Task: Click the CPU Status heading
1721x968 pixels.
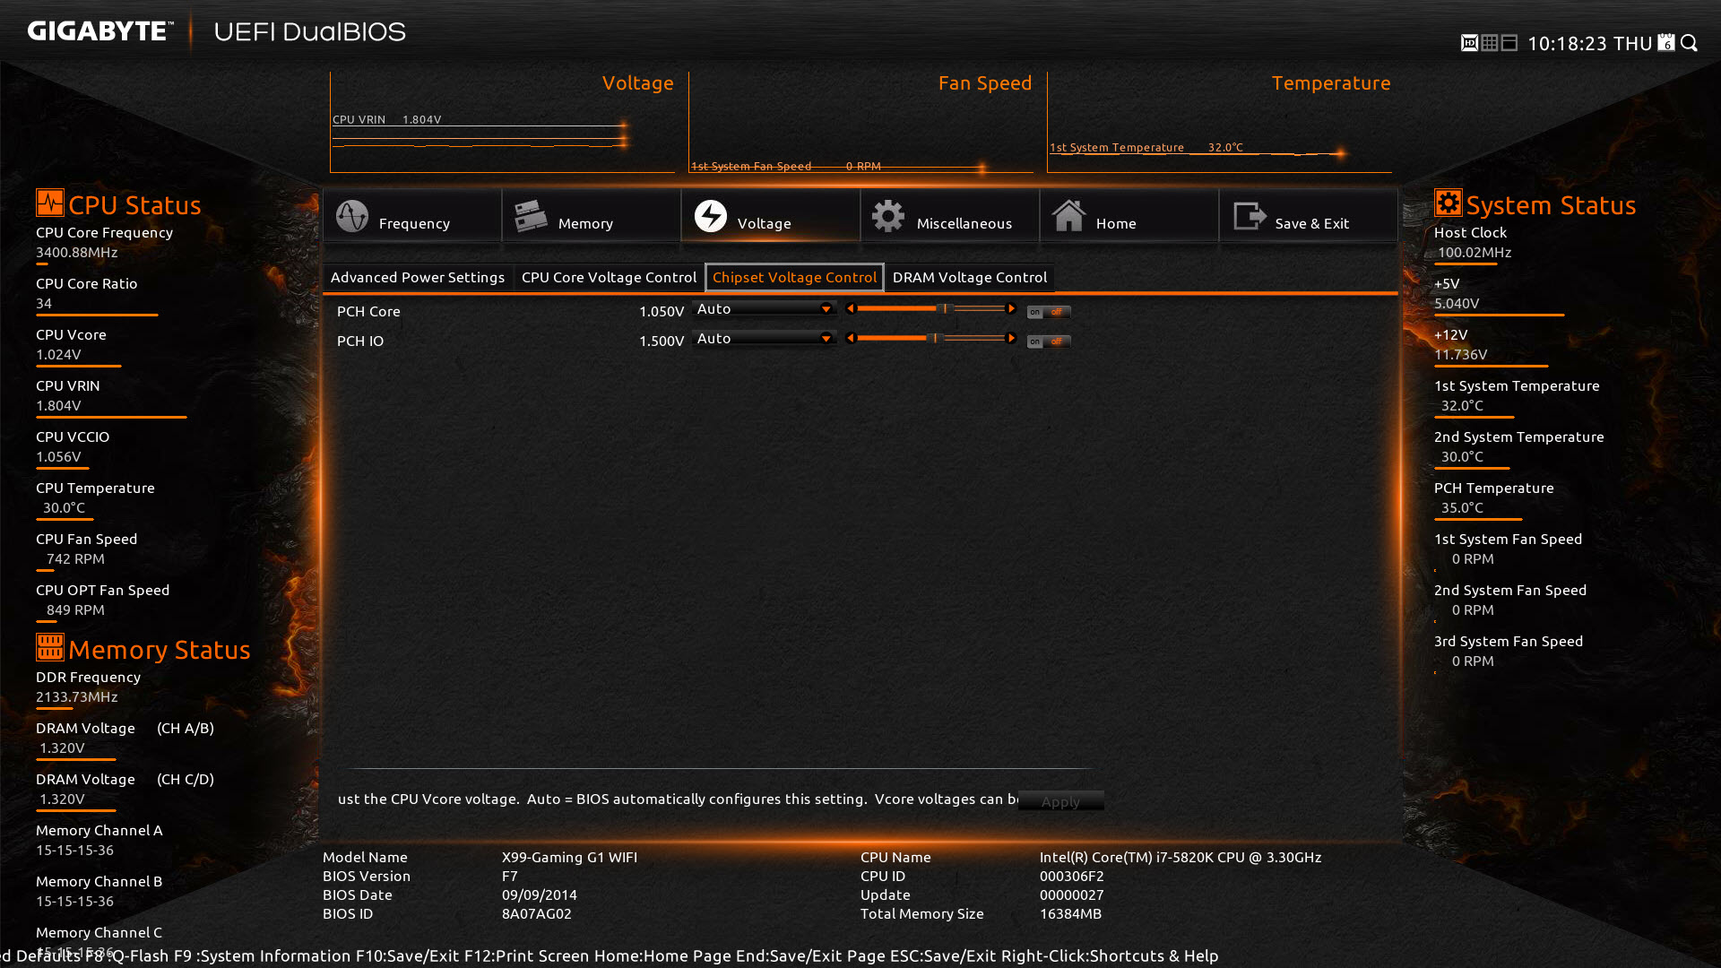Action: 134,204
